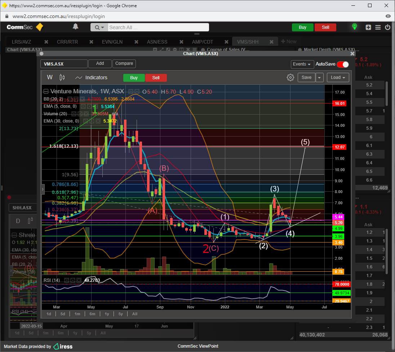Image resolution: width=395 pixels, height=352 pixels.
Task: Open the notifications bell
Action: pyautogui.click(x=75, y=26)
